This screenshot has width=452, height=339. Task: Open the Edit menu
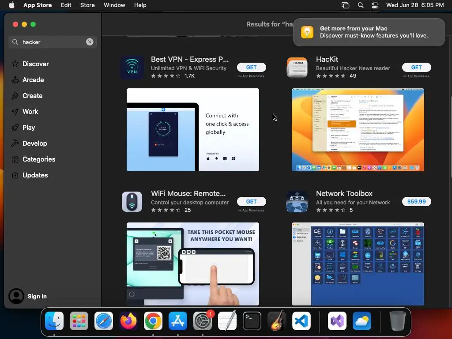click(x=66, y=5)
